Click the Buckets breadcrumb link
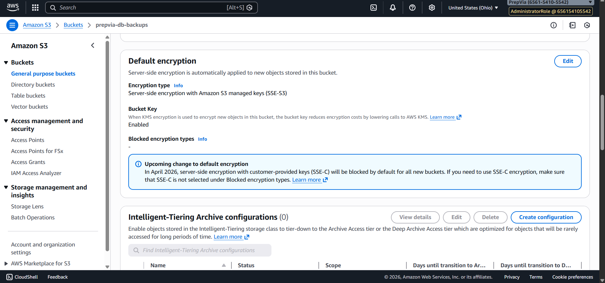Image resolution: width=605 pixels, height=283 pixels. coord(73,25)
